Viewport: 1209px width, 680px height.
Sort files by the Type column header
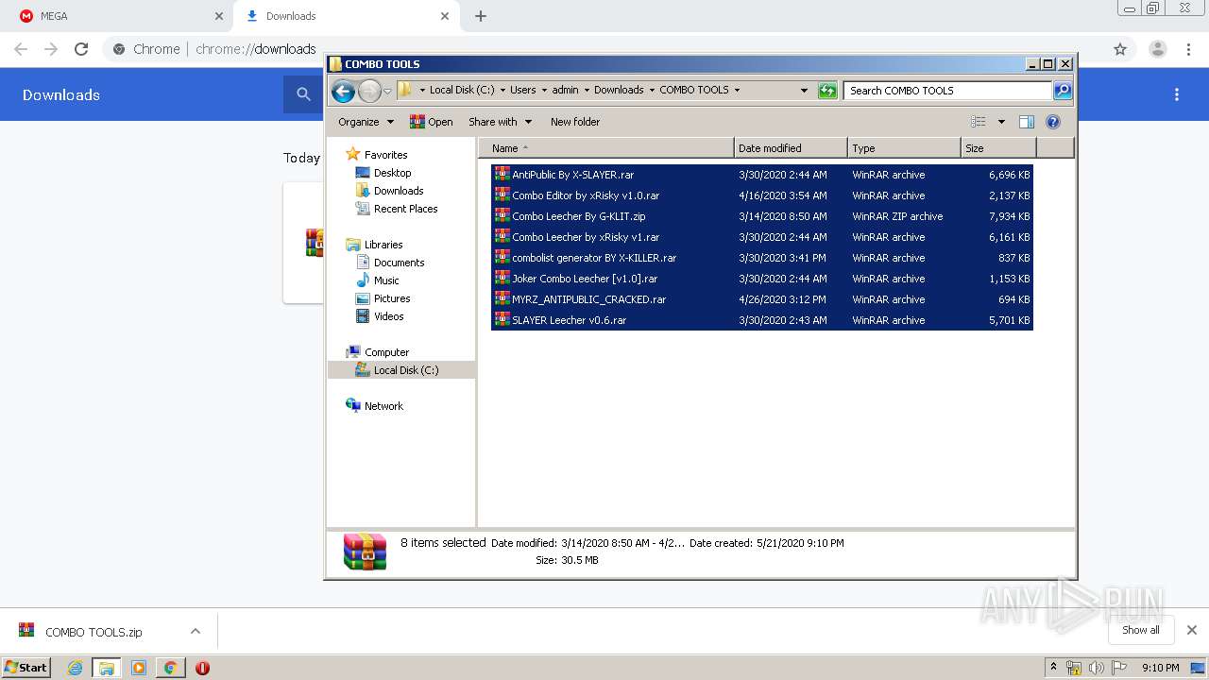pyautogui.click(x=904, y=148)
